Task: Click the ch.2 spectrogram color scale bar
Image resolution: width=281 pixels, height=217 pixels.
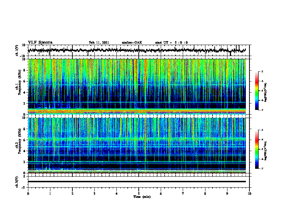Action: point(257,149)
